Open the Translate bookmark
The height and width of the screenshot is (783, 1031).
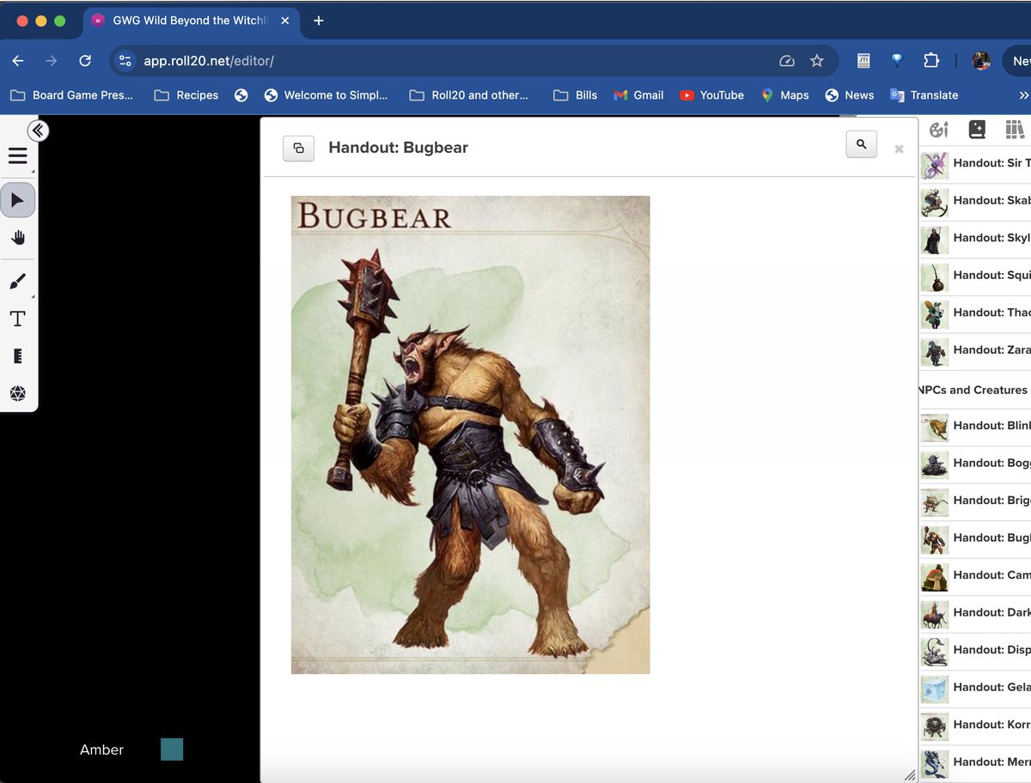(x=924, y=95)
